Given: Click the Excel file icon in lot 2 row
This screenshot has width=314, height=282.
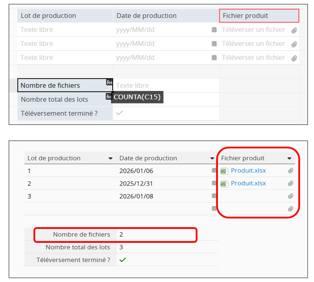Looking at the screenshot, I should click(224, 184).
